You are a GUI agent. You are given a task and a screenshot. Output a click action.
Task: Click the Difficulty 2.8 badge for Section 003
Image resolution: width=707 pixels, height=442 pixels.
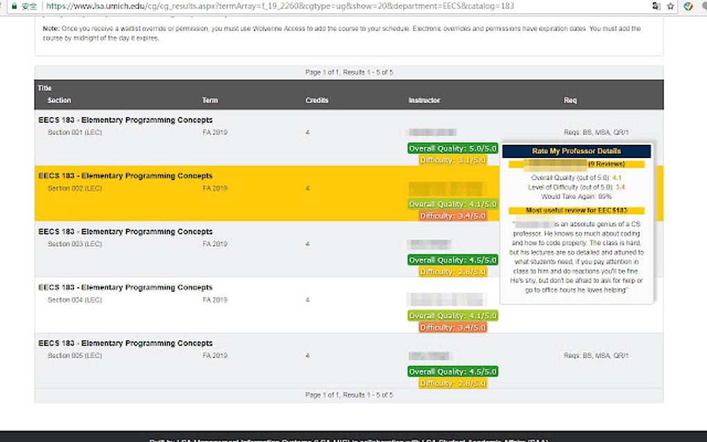click(x=453, y=271)
